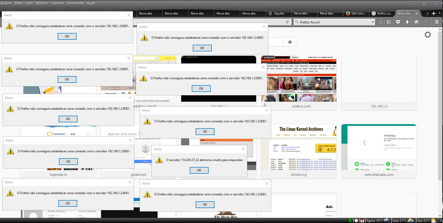Open the 'Qui: 22°C' forecast
443x223 pixels.
tap(427, 220)
